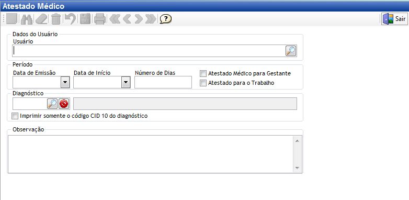
Task: Open the binoculars search tool
Action: [26, 19]
